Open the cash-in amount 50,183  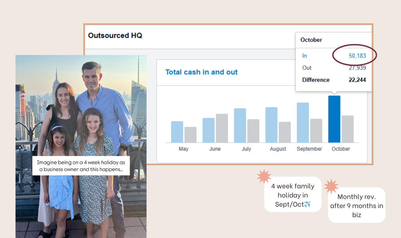point(357,56)
